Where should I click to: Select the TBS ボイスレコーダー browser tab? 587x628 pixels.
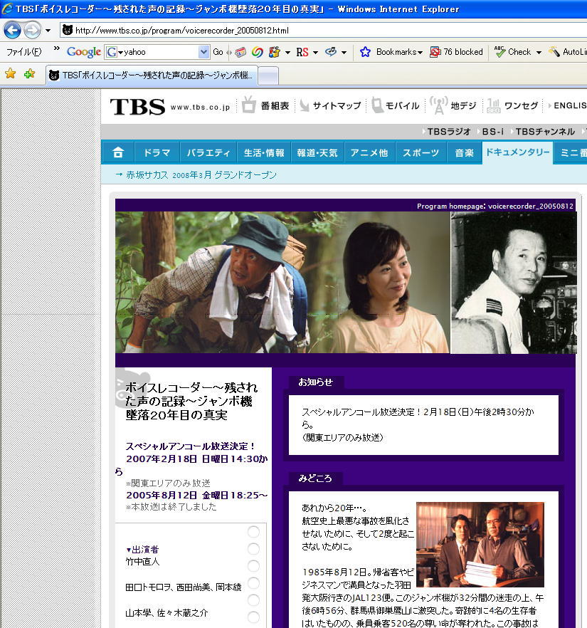click(x=152, y=75)
